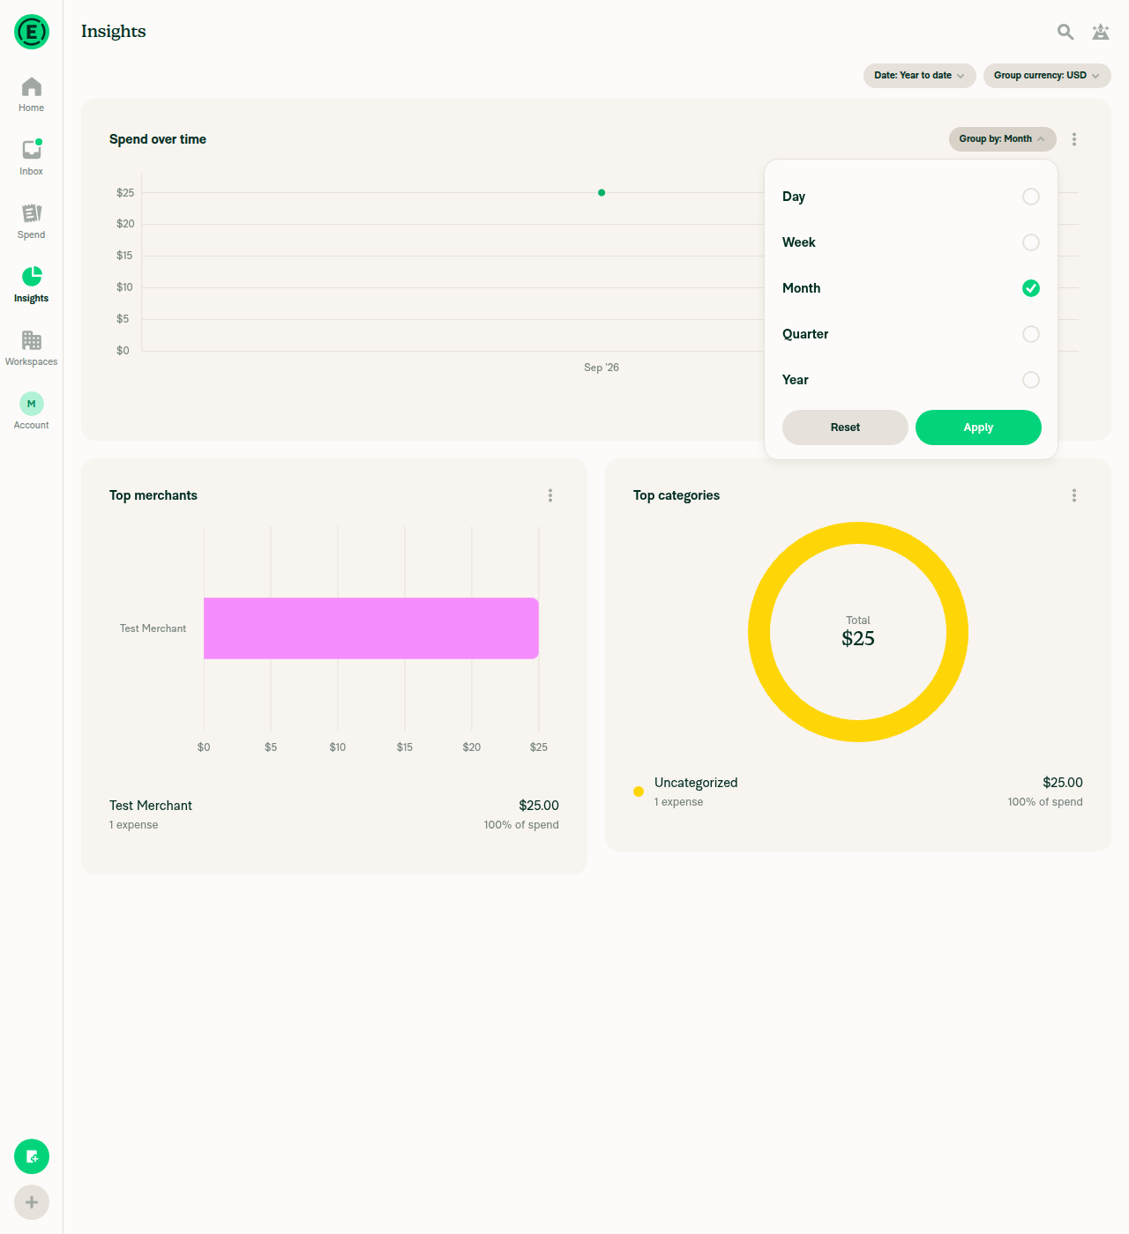Click the yellow donut chart ring

tap(858, 533)
